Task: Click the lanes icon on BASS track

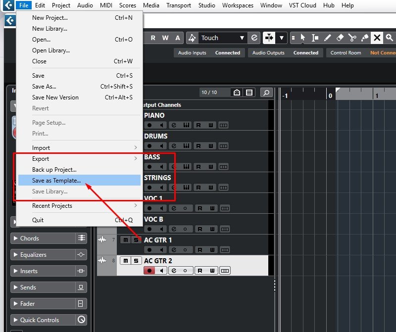Action: [x=223, y=167]
